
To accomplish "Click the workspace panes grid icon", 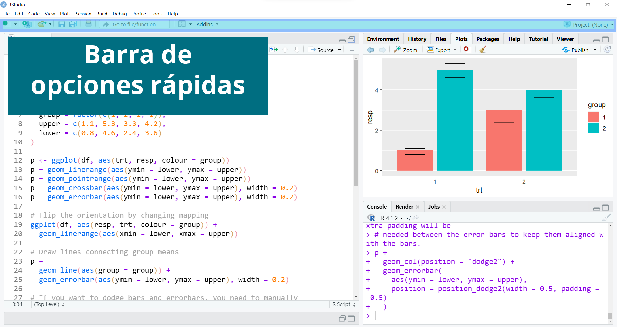I will click(182, 24).
